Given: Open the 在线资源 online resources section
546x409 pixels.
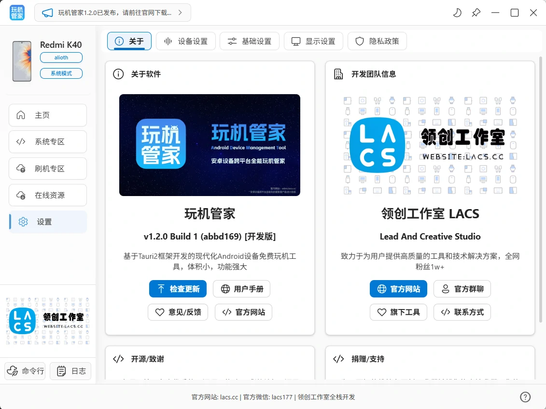Looking at the screenshot, I should tap(48, 196).
